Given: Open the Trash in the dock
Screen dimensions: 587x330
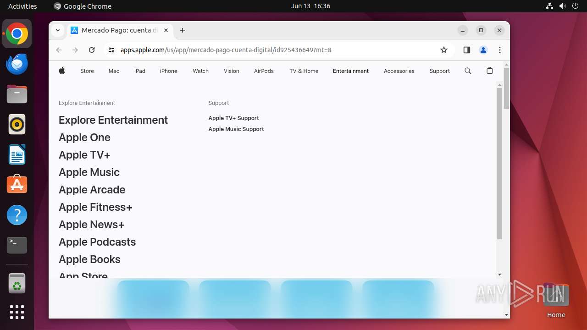Looking at the screenshot, I should (17, 283).
